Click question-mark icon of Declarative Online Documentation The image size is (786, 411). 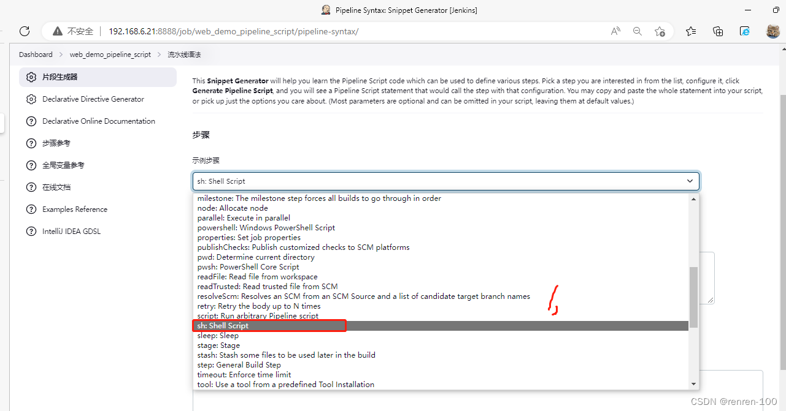pos(31,121)
